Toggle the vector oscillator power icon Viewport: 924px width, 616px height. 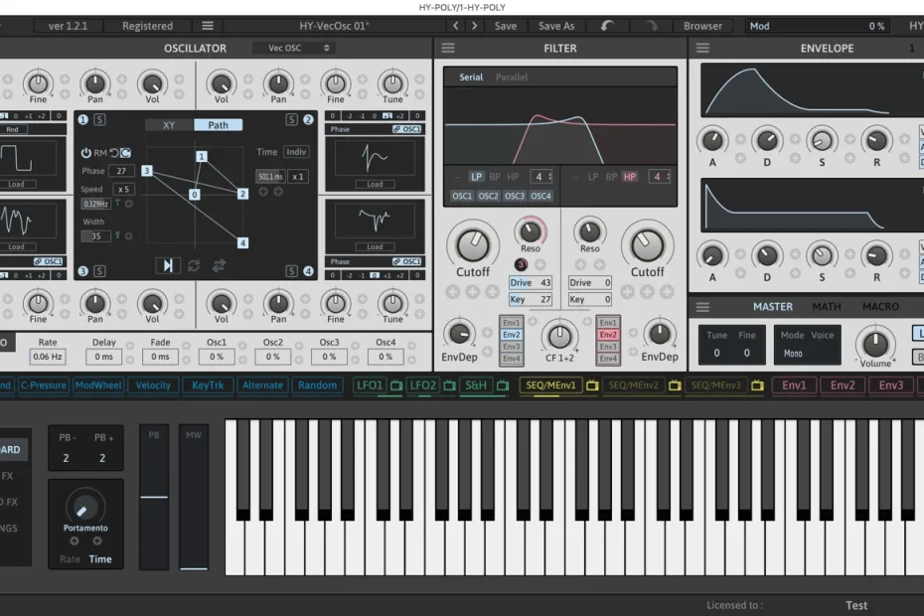[85, 153]
